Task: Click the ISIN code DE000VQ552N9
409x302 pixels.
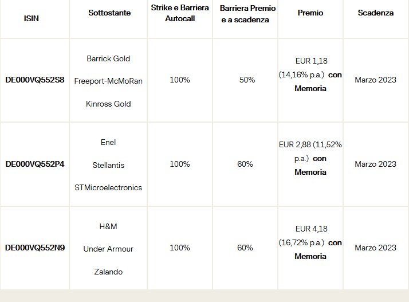Action: (35, 248)
